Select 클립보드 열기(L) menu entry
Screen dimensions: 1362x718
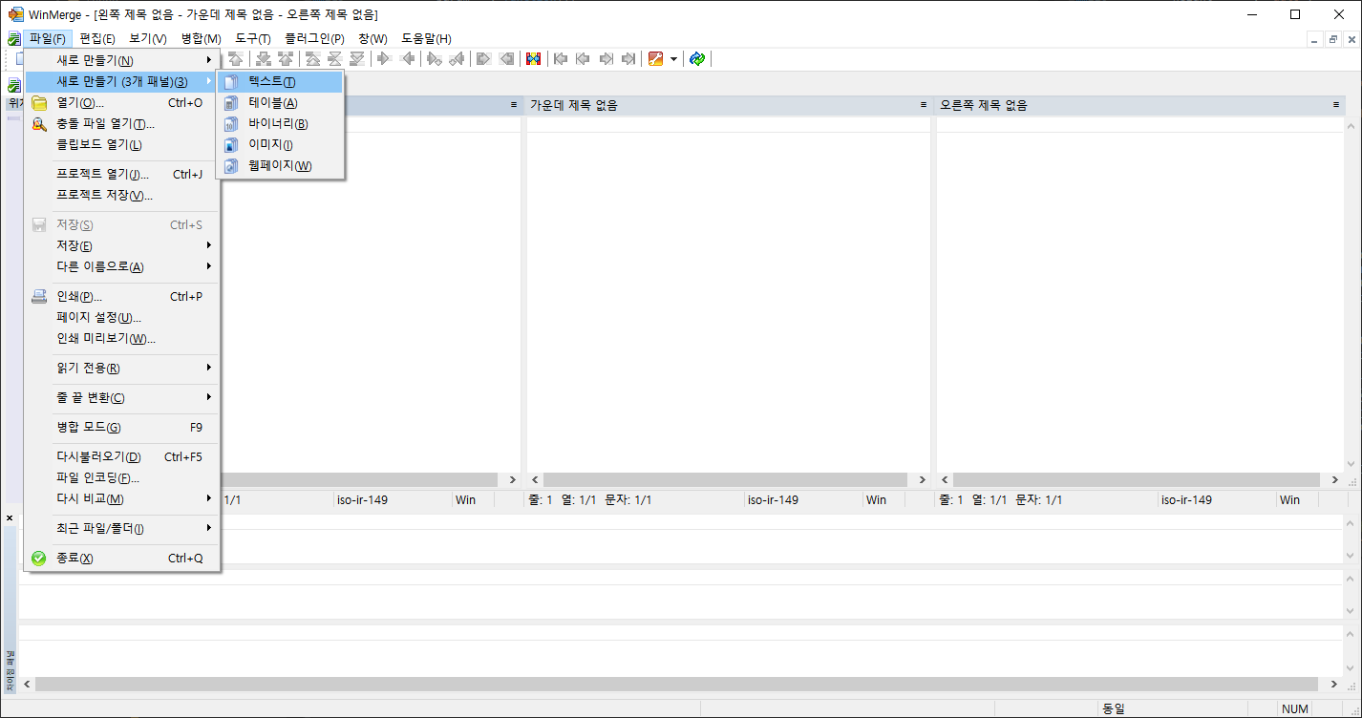coord(122,145)
